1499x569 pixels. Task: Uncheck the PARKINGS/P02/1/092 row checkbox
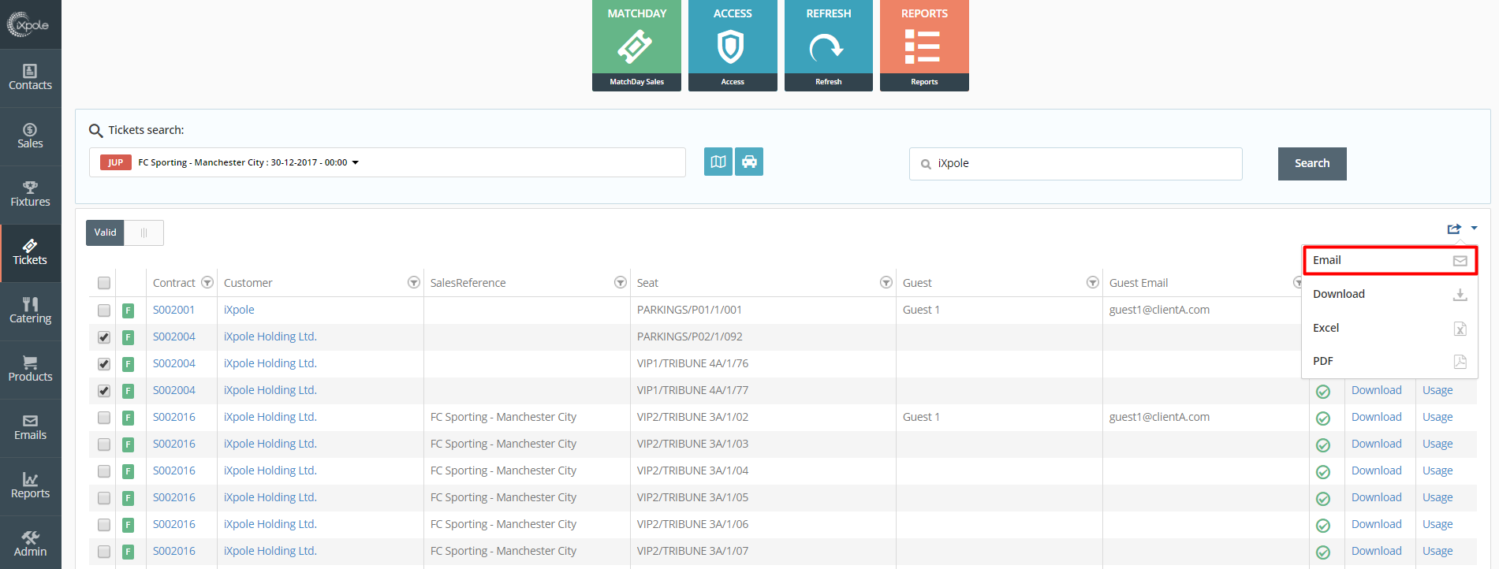click(104, 337)
